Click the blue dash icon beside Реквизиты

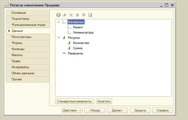(64, 53)
